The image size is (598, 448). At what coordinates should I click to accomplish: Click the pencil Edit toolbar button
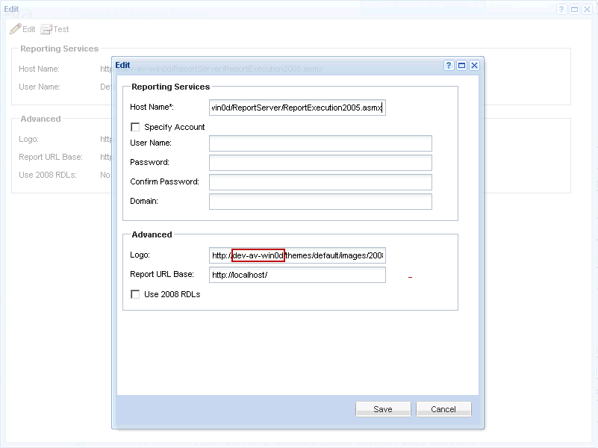click(x=22, y=29)
